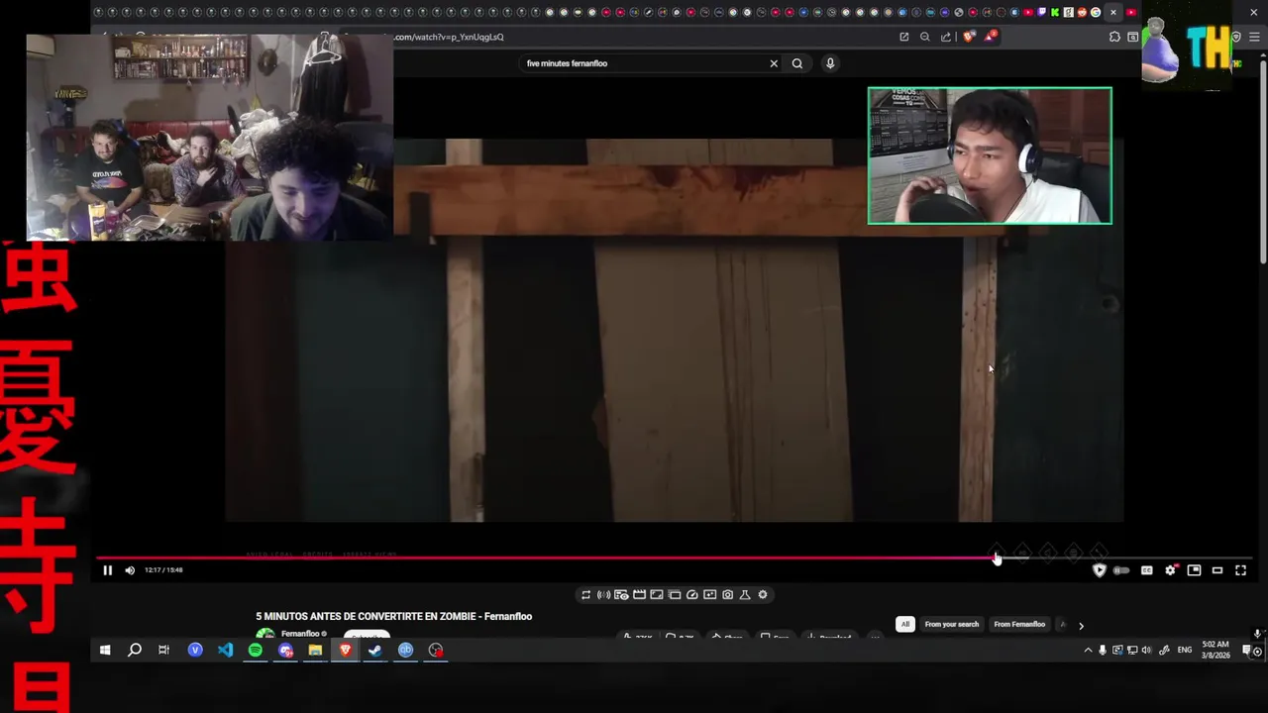1268x713 pixels.
Task: Toggle the autoplay switch in player controls
Action: pos(1121,570)
